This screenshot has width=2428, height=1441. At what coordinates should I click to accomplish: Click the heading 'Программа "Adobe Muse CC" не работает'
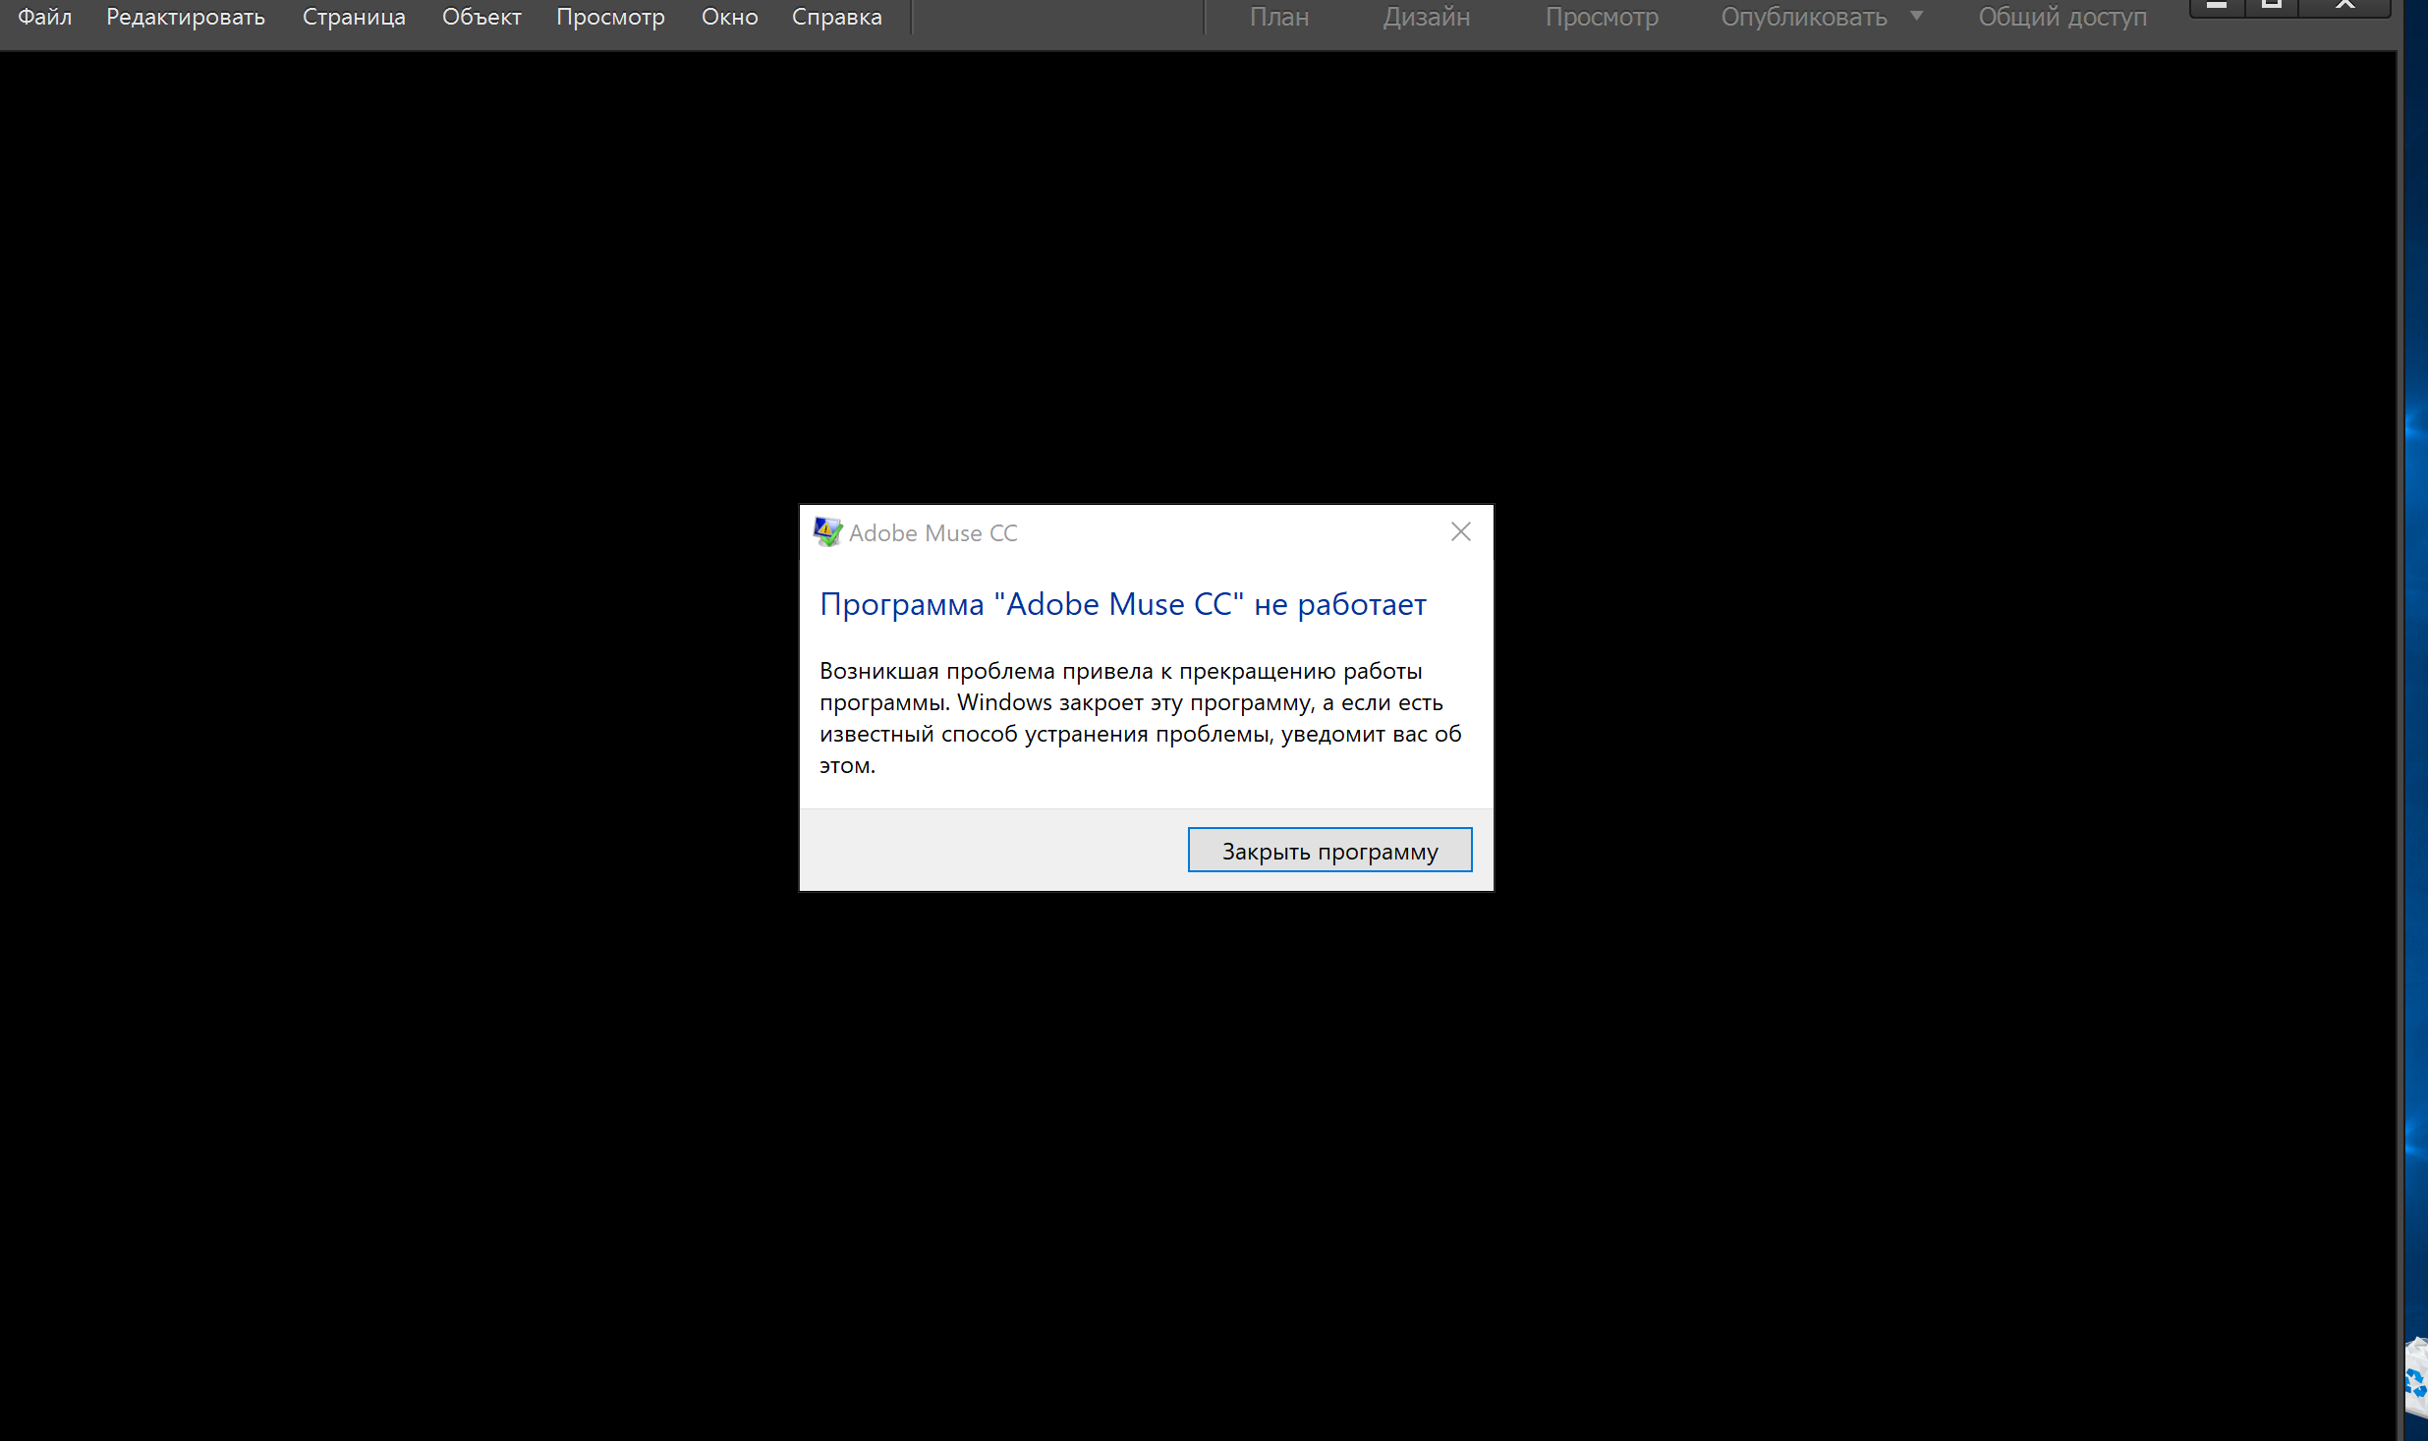(1123, 604)
